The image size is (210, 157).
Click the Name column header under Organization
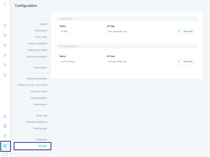pyautogui.click(x=62, y=26)
